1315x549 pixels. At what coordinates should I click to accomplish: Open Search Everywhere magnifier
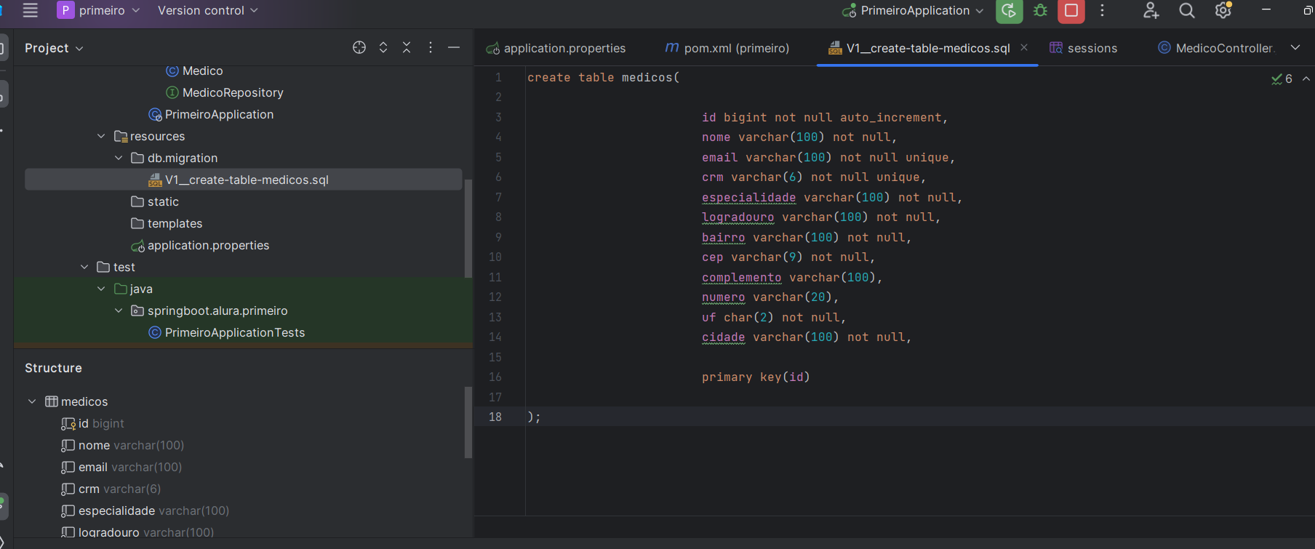[1187, 10]
